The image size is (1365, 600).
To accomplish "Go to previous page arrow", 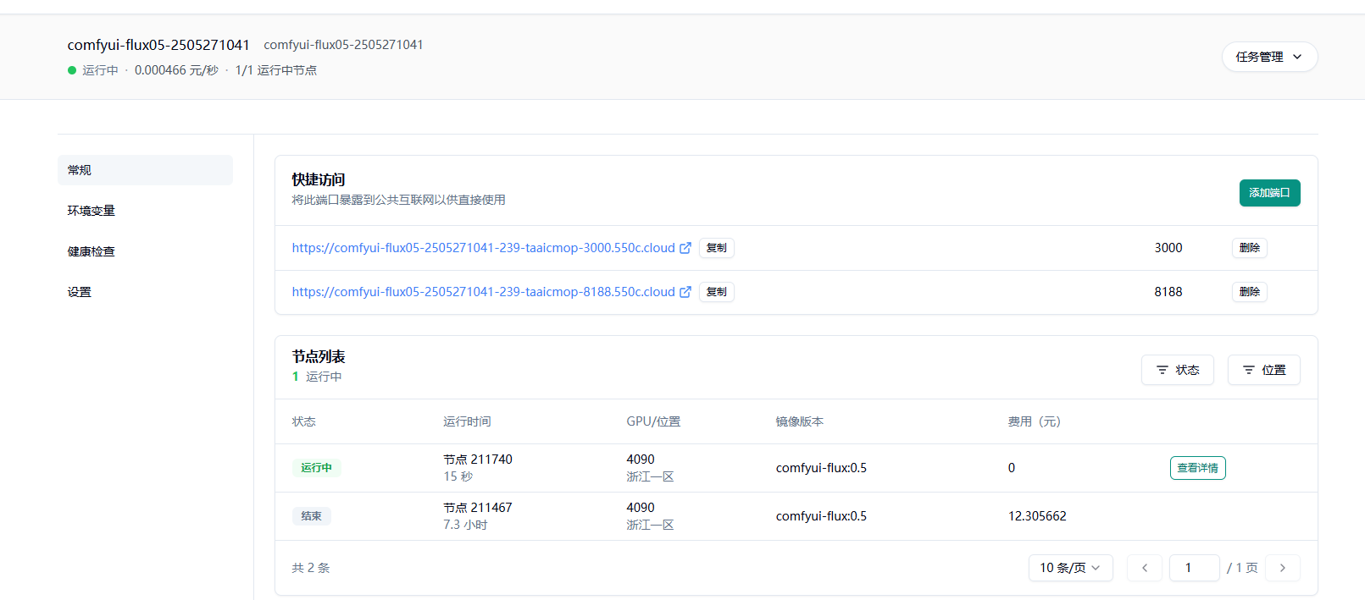I will (x=1145, y=568).
